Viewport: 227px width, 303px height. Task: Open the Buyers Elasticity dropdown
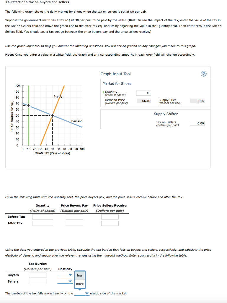65,275
